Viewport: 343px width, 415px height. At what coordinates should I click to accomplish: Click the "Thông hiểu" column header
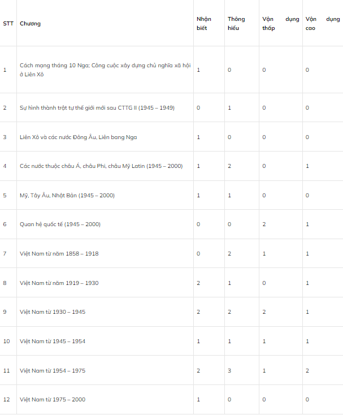coord(236,24)
